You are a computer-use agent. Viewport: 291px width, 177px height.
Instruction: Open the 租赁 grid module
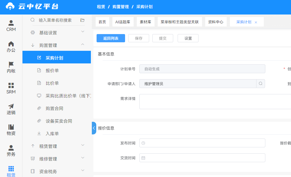coord(11,171)
